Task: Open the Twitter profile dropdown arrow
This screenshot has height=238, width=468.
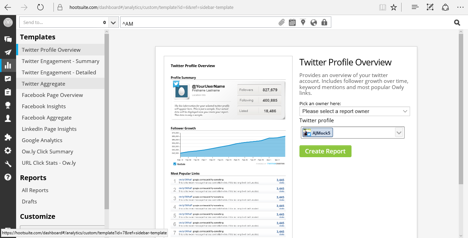Action: point(399,133)
